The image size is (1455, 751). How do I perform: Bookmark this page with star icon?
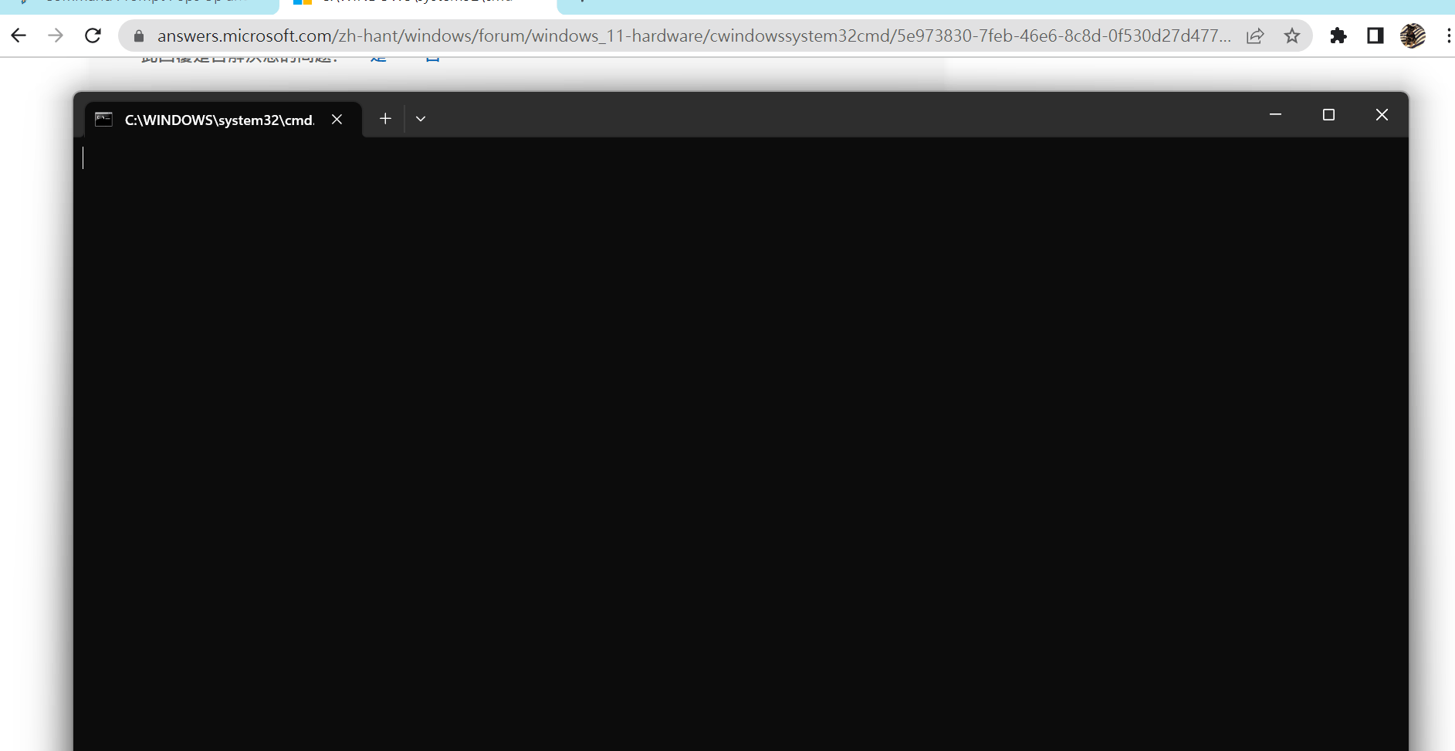[x=1292, y=36]
